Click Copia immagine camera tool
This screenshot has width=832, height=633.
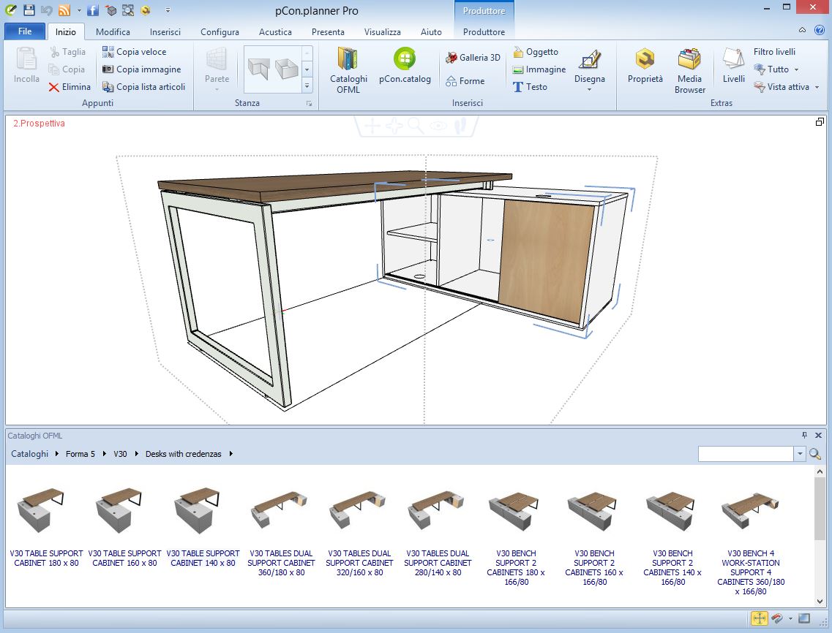(x=142, y=69)
